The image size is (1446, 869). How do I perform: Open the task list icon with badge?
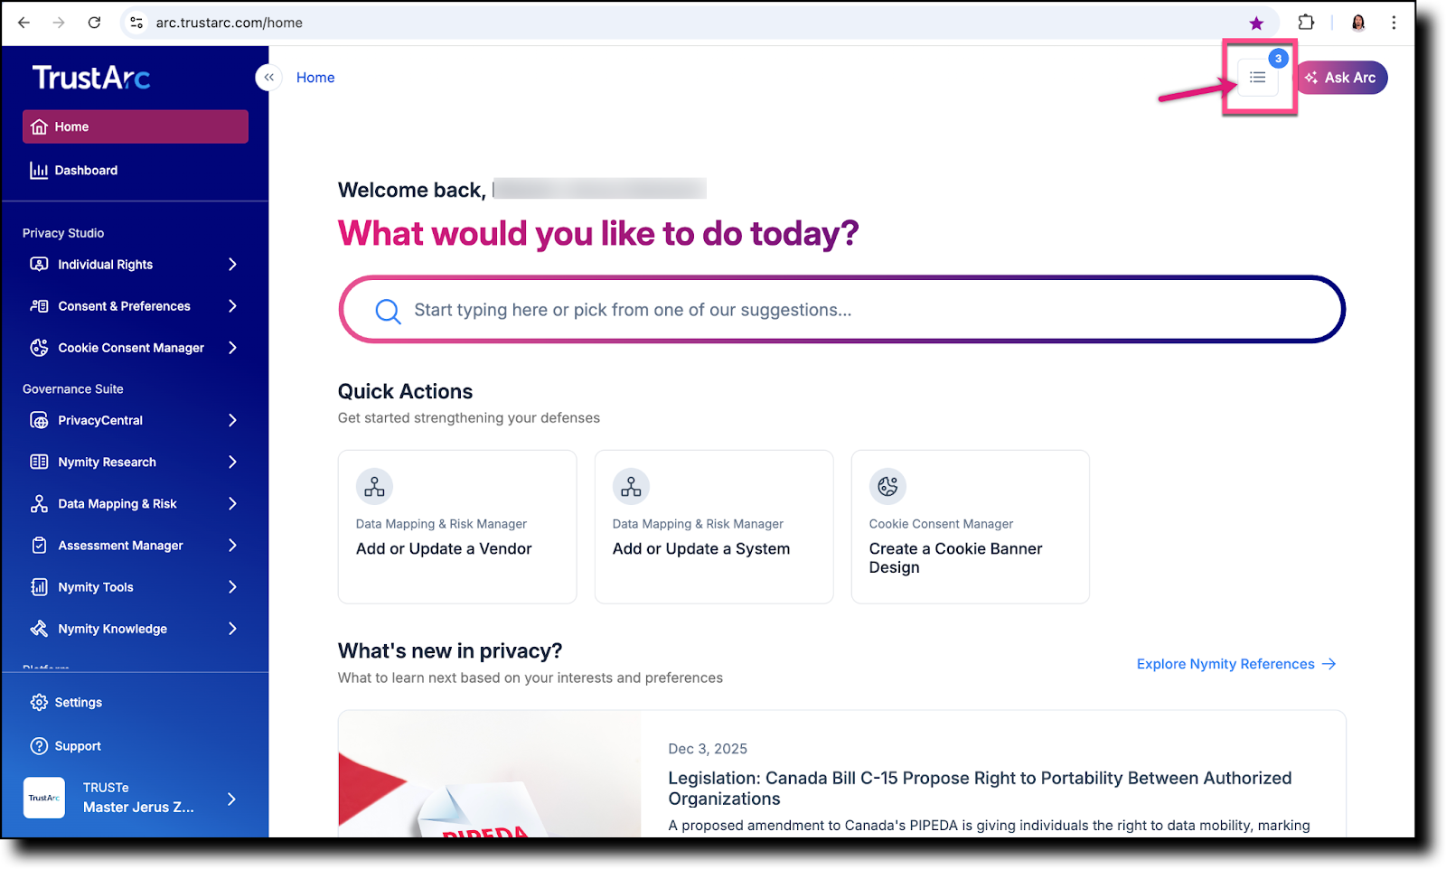tap(1258, 78)
